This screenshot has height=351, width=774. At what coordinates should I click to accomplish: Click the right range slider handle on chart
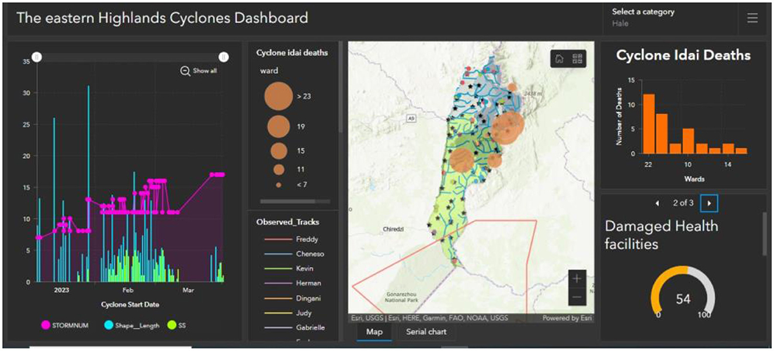223,57
